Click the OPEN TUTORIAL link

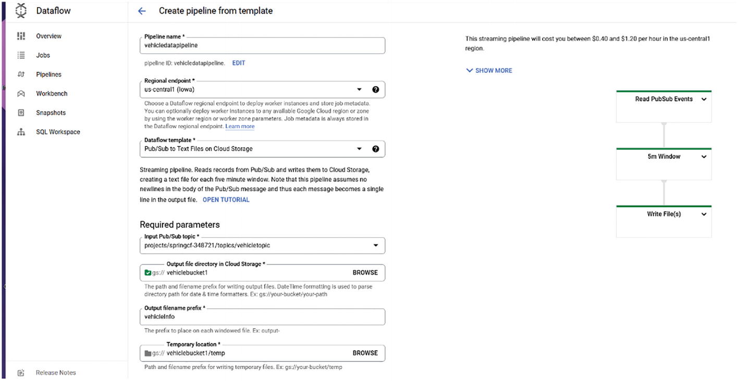[x=226, y=200]
